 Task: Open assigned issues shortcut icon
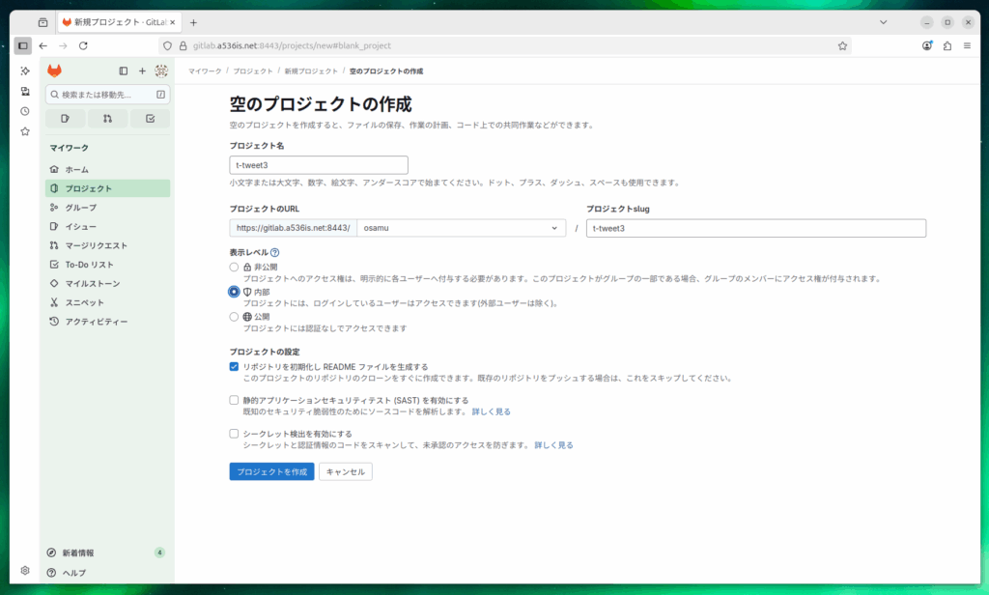tap(65, 119)
